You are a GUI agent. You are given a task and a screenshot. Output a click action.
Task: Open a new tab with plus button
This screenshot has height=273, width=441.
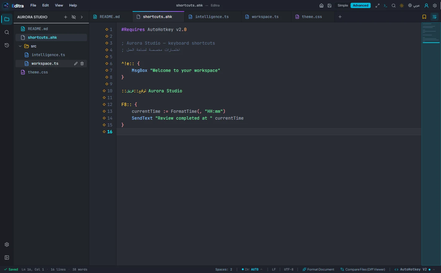tap(340, 17)
